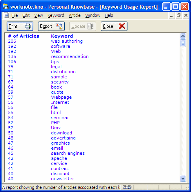Click the Personal Knowbase title bar icon
The width and height of the screenshot is (191, 192).
click(x=5, y=6)
